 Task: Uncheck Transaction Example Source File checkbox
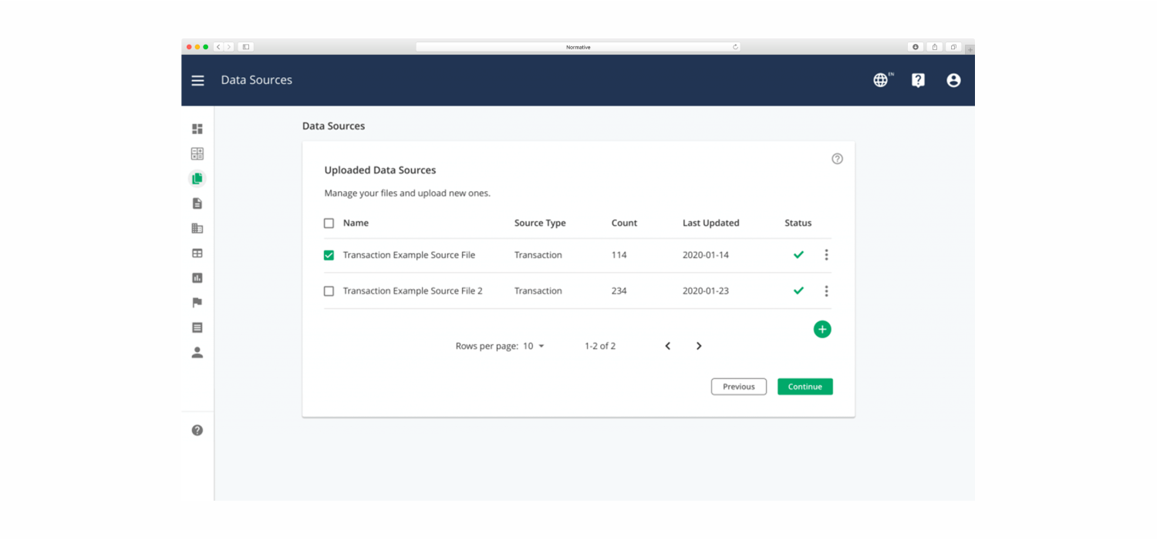[x=329, y=255]
